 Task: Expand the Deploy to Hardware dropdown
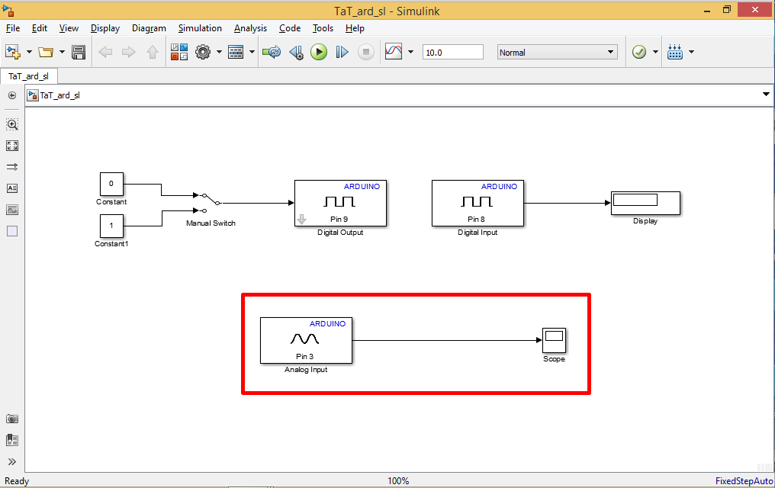pyautogui.click(x=691, y=52)
